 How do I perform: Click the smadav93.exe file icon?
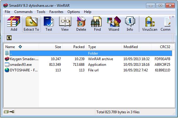tap(7, 64)
